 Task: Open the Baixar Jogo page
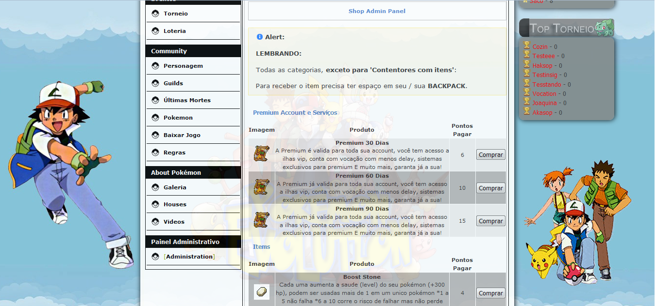tap(182, 135)
